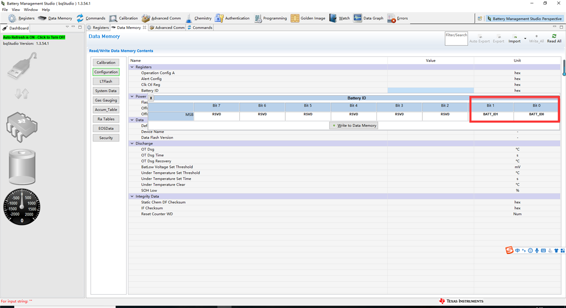The width and height of the screenshot is (566, 308).
Task: Select the Calibration category button
Action: [x=106, y=62]
